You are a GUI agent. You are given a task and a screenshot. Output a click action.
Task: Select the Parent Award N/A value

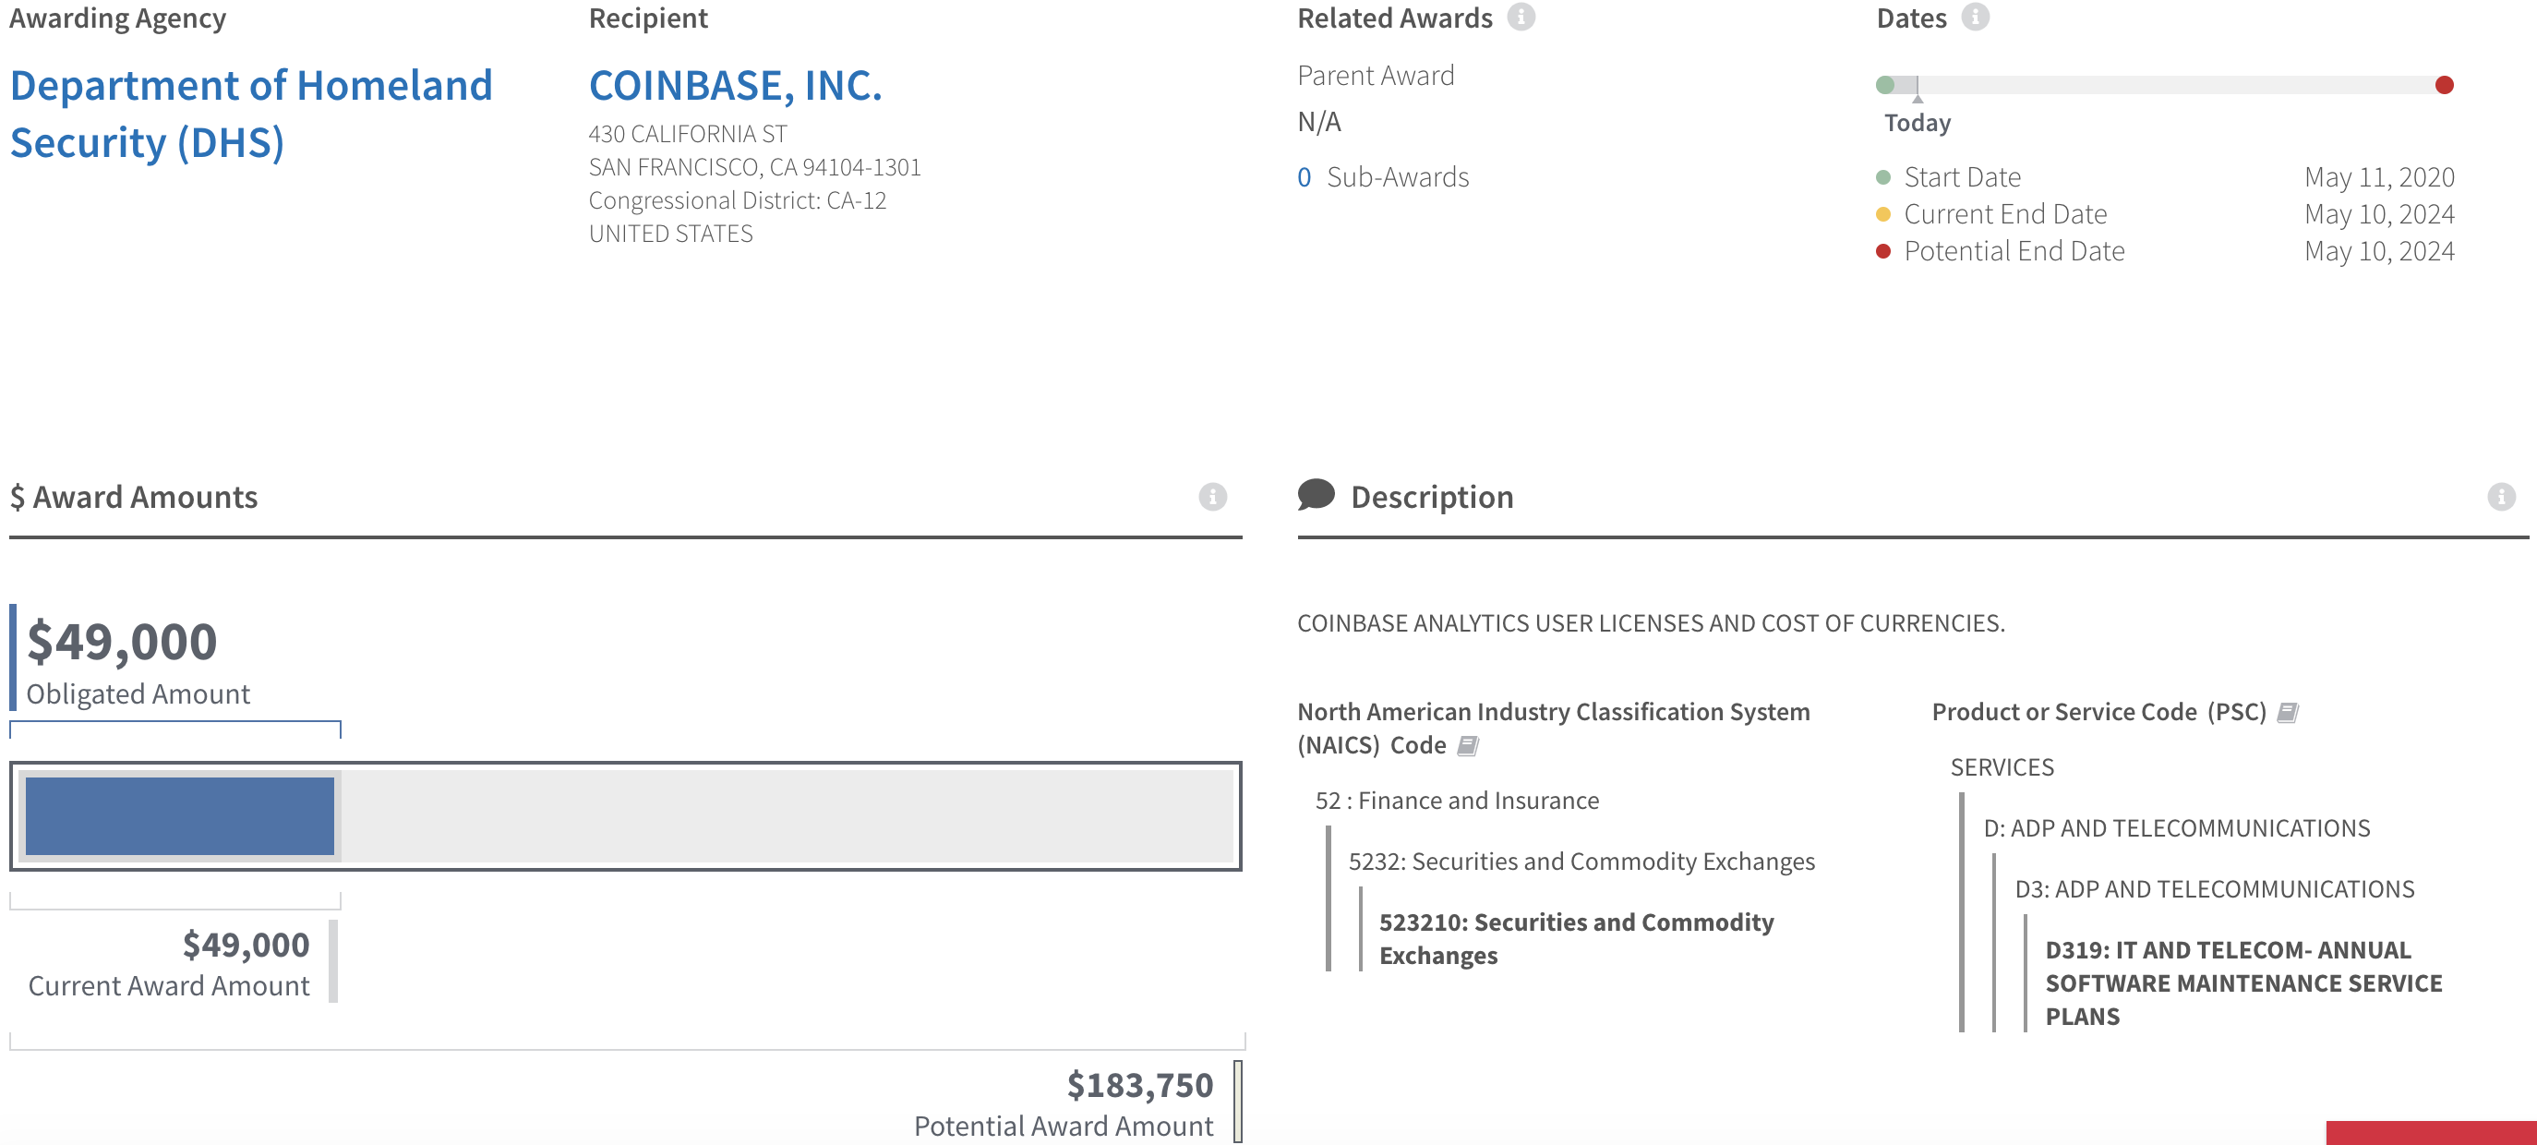tap(1318, 122)
